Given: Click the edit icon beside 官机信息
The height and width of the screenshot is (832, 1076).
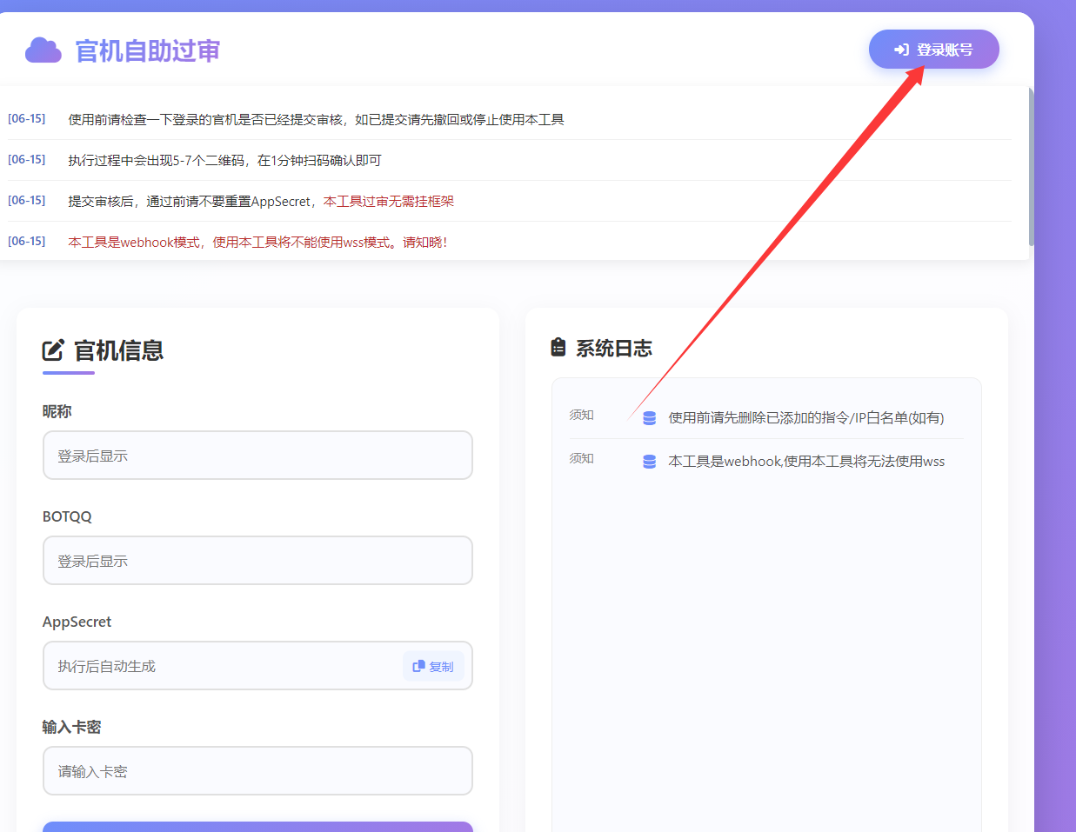Looking at the screenshot, I should pos(54,349).
